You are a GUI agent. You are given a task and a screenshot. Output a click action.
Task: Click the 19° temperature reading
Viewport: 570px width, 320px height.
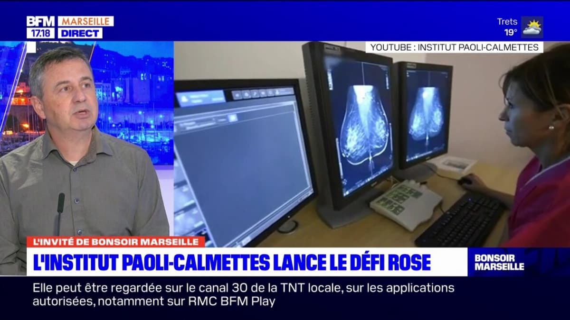pyautogui.click(x=511, y=33)
